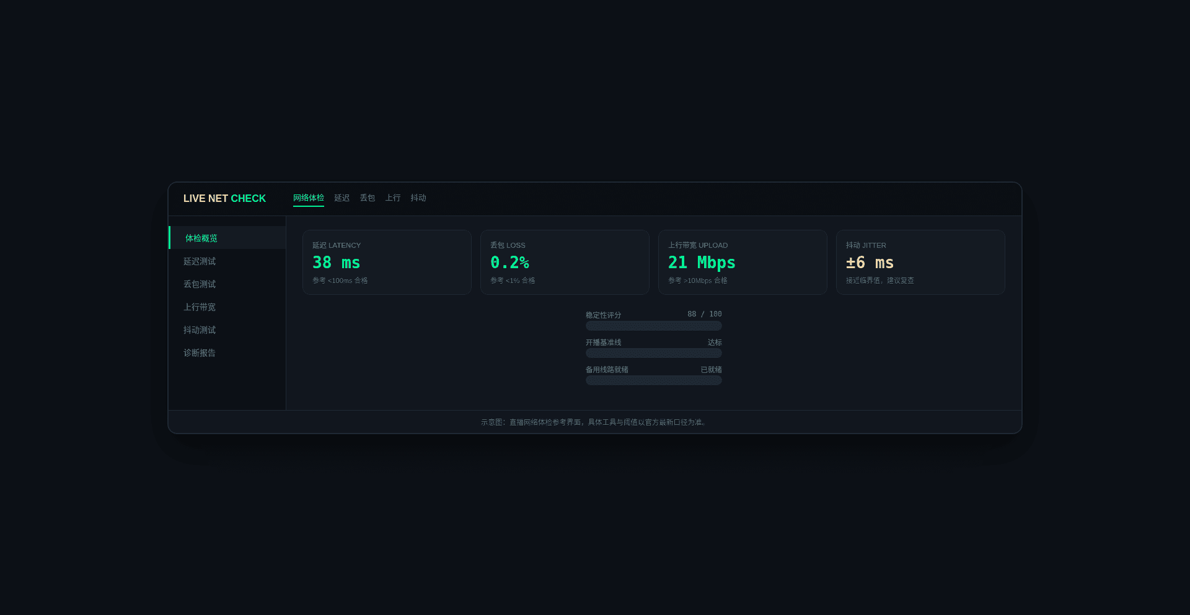1190x615 pixels.
Task: Click the 稳定性评分 progress bar
Action: coord(654,326)
